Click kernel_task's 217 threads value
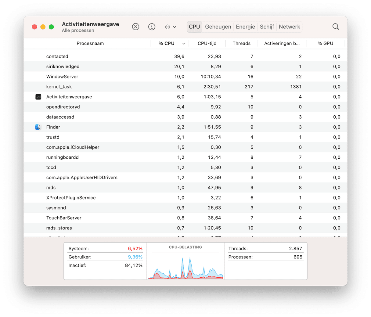Viewport: 371px width, 317px height. point(249,87)
